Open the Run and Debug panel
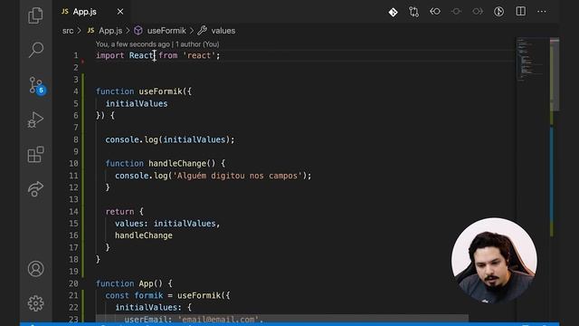The width and height of the screenshot is (579, 326). (35, 120)
